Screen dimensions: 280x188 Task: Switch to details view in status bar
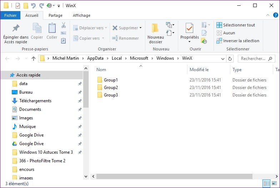(x=266, y=183)
